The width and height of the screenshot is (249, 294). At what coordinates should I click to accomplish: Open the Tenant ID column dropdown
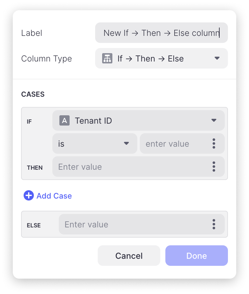(214, 121)
